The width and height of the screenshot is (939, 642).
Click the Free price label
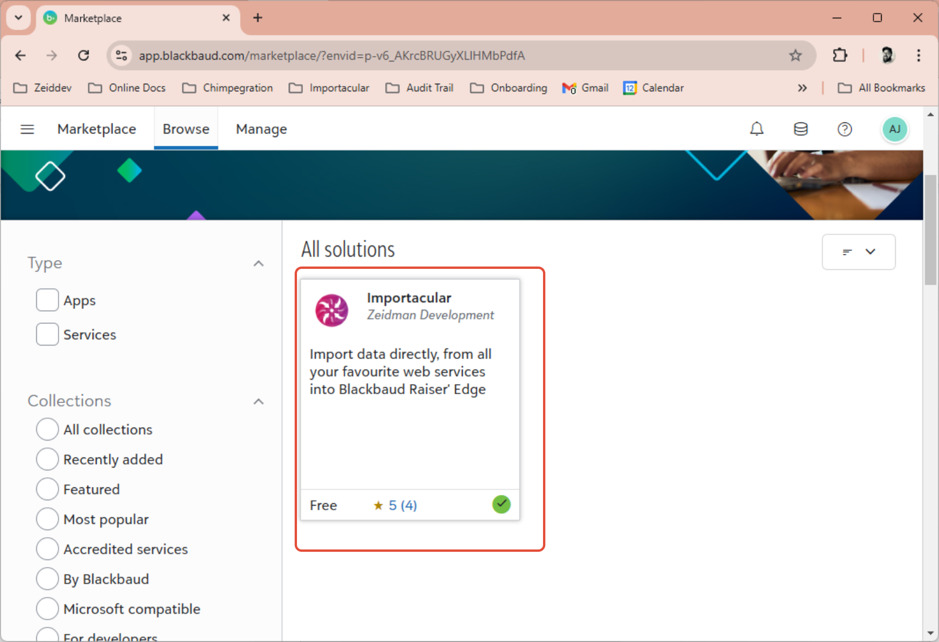click(x=323, y=505)
